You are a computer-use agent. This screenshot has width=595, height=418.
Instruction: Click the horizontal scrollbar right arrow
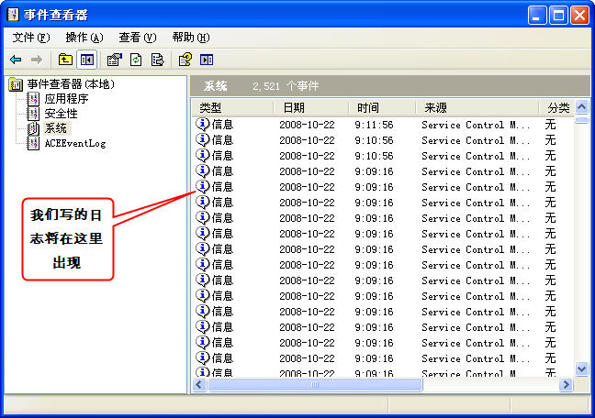[567, 385]
